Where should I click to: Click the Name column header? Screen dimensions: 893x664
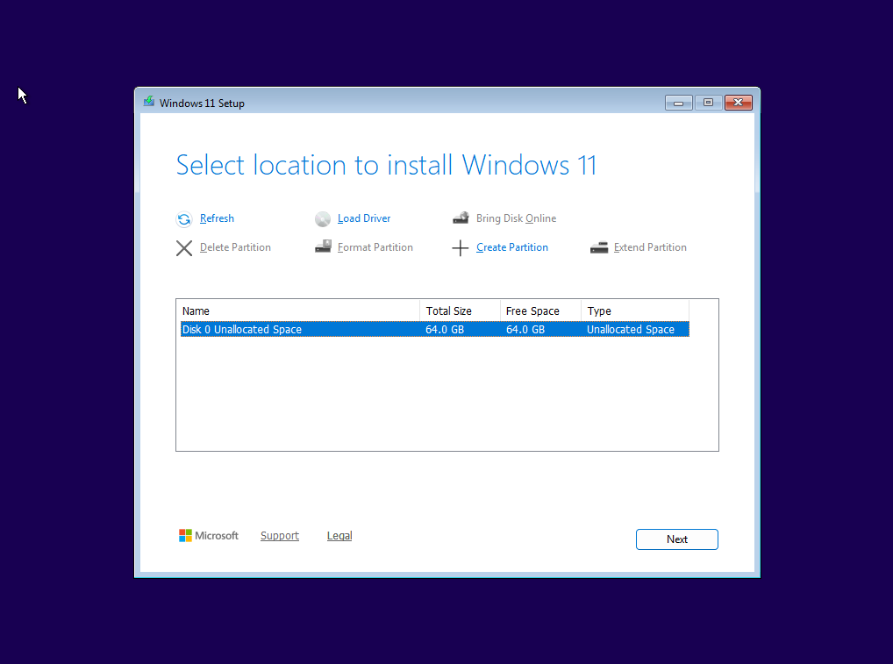[298, 311]
